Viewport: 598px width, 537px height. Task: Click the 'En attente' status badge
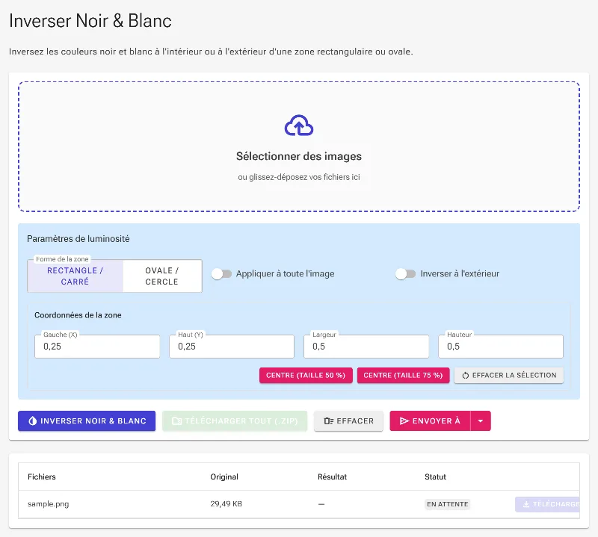447,504
